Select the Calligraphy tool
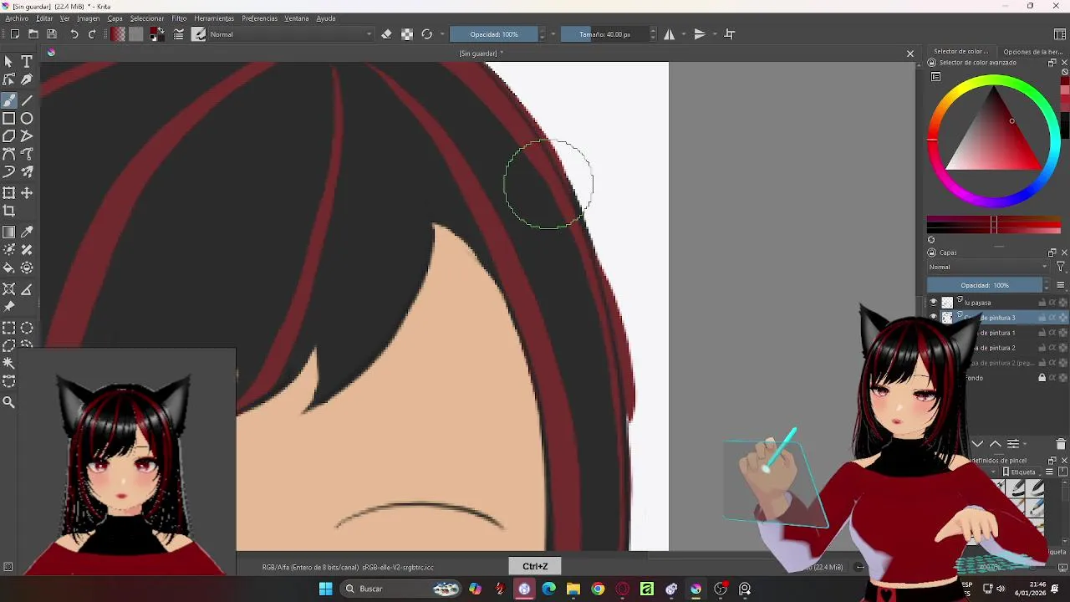Viewport: 1070px width, 602px height. pos(27,79)
